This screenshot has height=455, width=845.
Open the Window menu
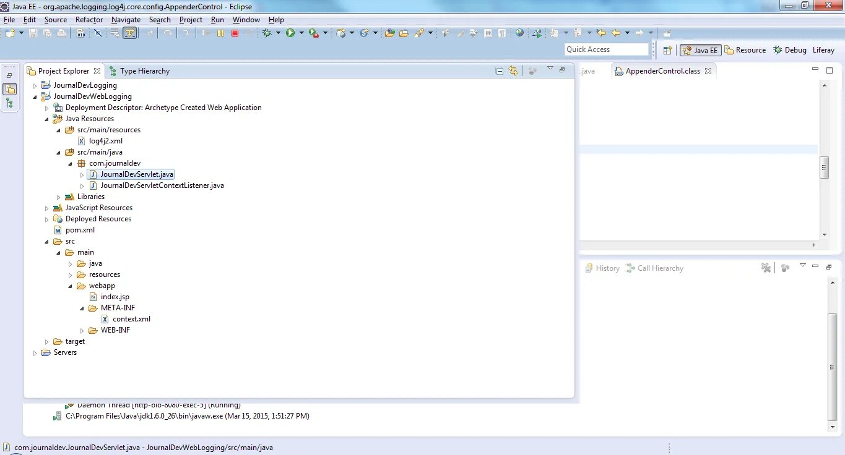click(246, 20)
